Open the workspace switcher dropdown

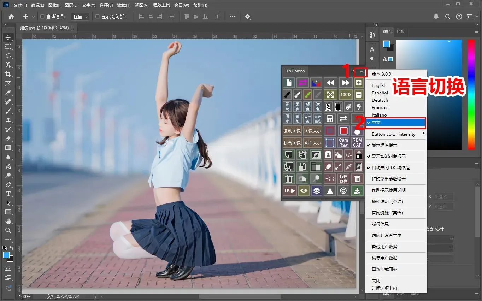471,17
